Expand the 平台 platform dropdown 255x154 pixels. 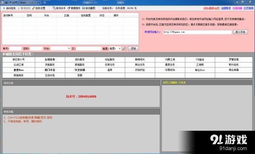[69, 48]
